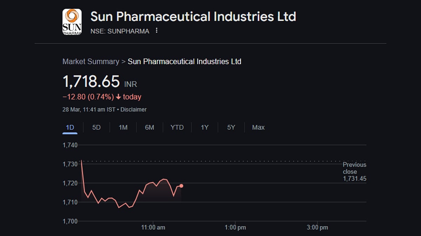Open the Market Summary breadcrumb link
Viewport: 421px width, 236px height.
(91, 62)
